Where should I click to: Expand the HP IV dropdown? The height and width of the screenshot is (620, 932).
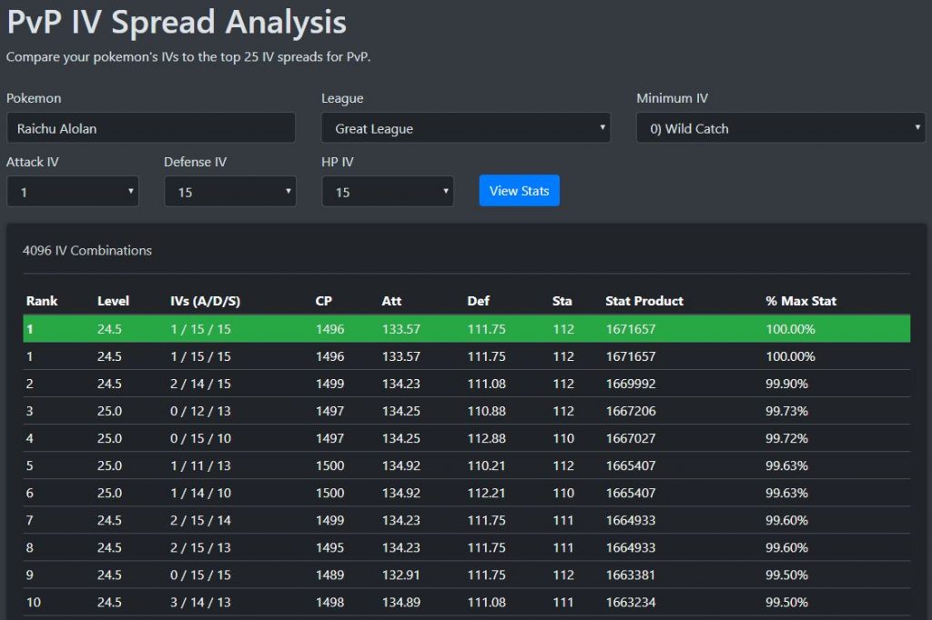[388, 192]
